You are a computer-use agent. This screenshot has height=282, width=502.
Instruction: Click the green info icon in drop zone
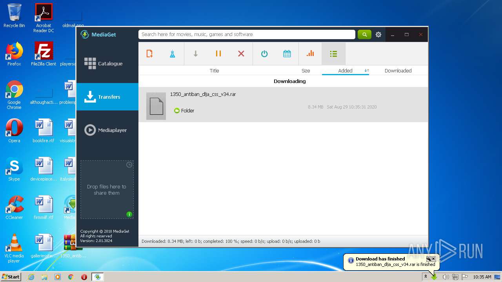tap(129, 214)
